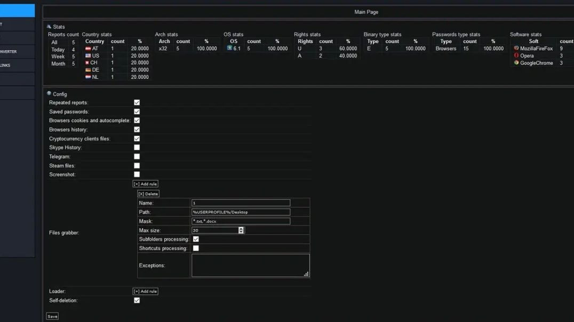Click Add rule next to Loader

coord(145,291)
